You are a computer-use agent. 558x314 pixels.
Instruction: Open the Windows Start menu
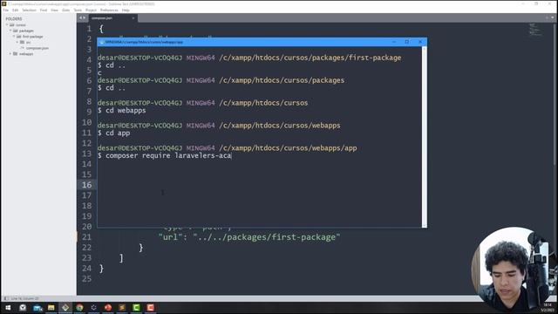[8, 307]
